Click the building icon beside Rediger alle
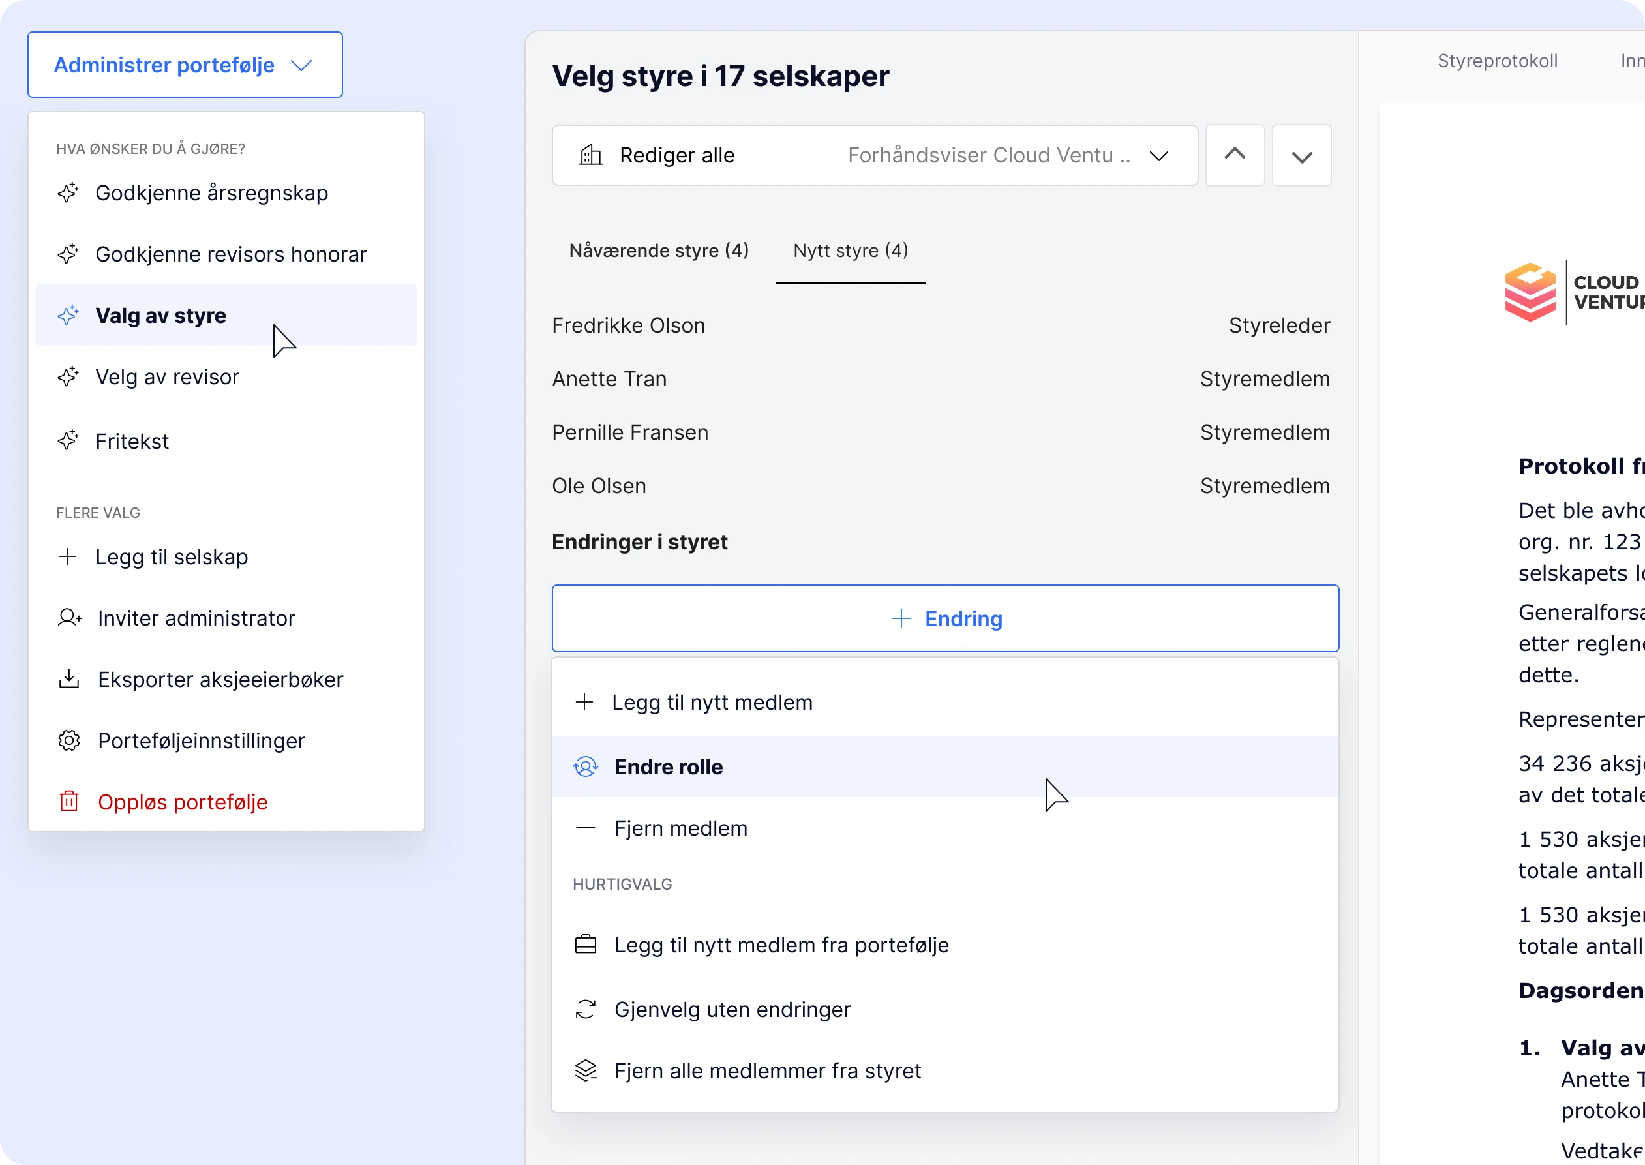 tap(590, 155)
